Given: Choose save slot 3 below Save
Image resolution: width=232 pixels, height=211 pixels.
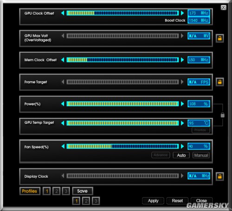Looking at the screenshot, I should click(96, 201).
